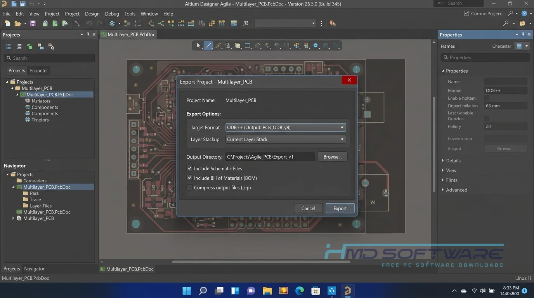Open the taskbar Search icon

click(x=203, y=291)
